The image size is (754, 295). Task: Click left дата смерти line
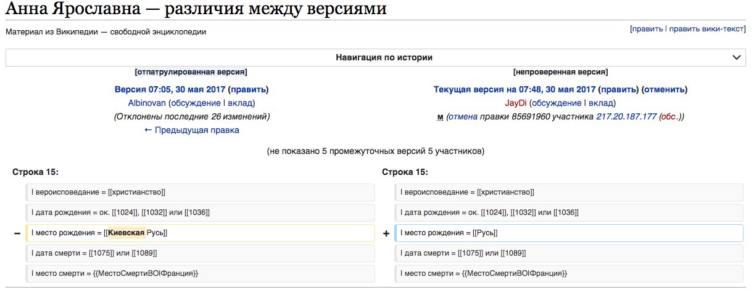[x=200, y=253]
